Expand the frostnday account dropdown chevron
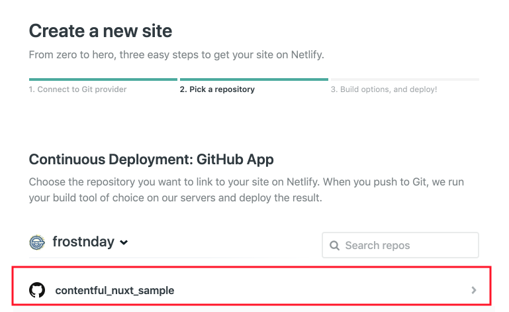Image resolution: width=509 pixels, height=312 pixels. click(124, 242)
